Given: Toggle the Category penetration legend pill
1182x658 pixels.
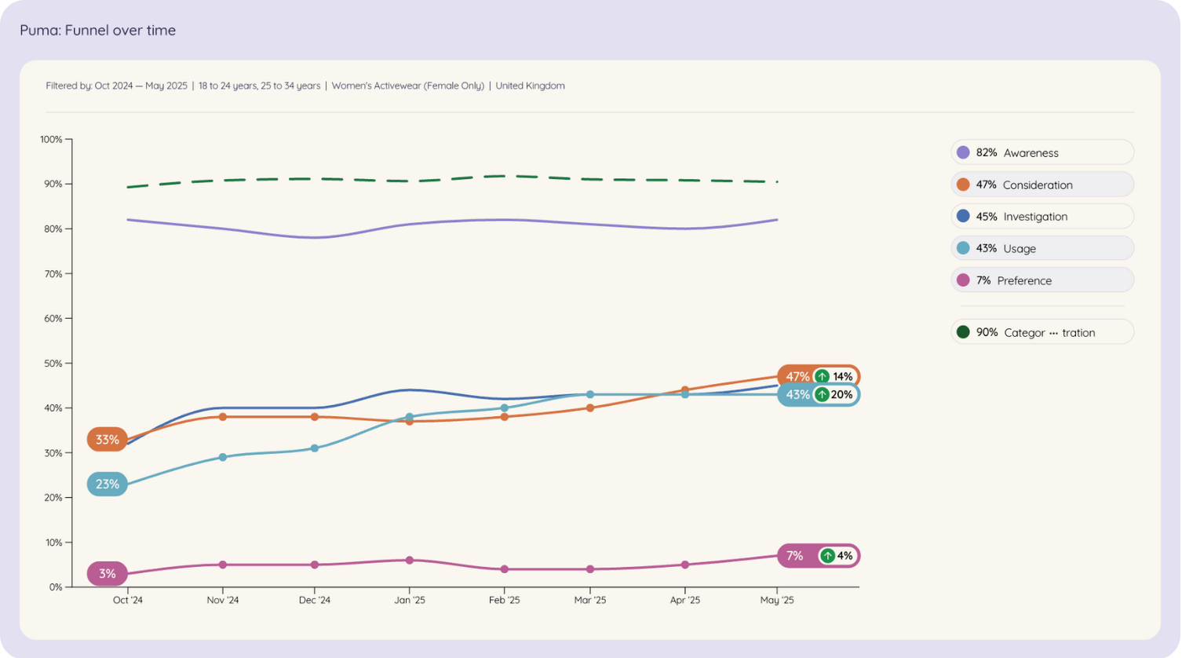Looking at the screenshot, I should 1042,332.
